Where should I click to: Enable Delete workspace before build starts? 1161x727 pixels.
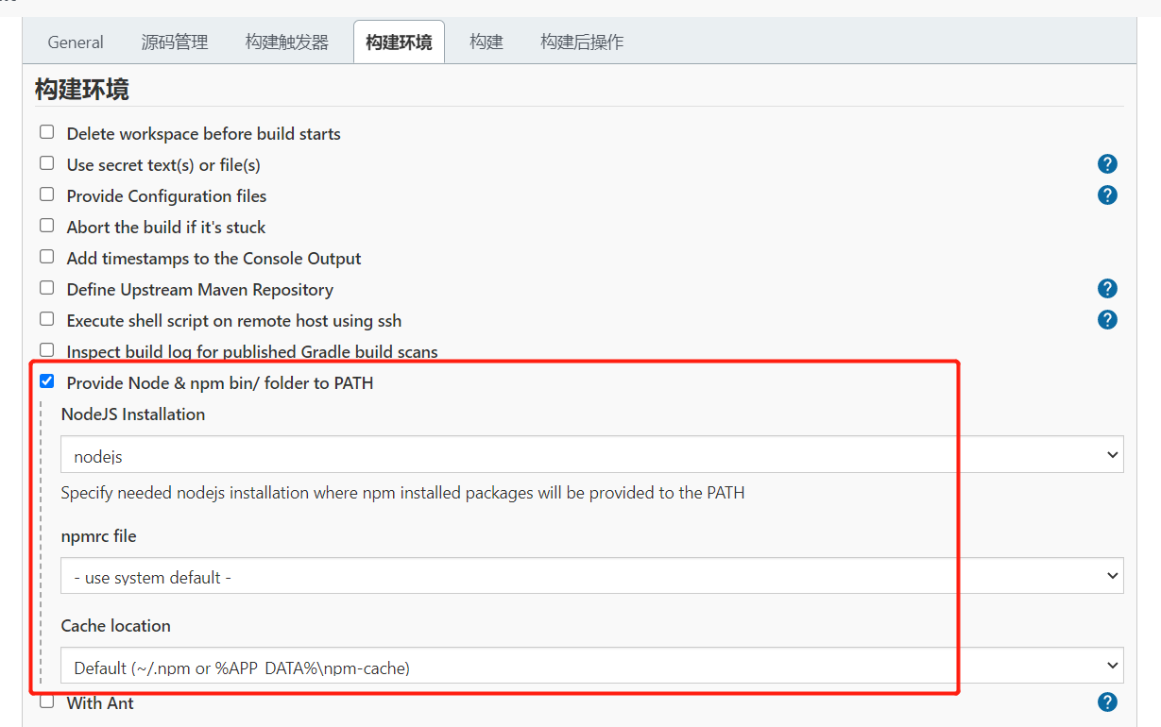47,133
